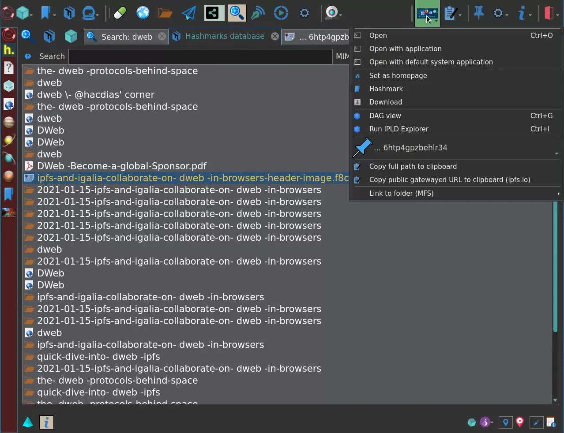Click the Search text input field
Screen dimensions: 564x433
click(200, 56)
